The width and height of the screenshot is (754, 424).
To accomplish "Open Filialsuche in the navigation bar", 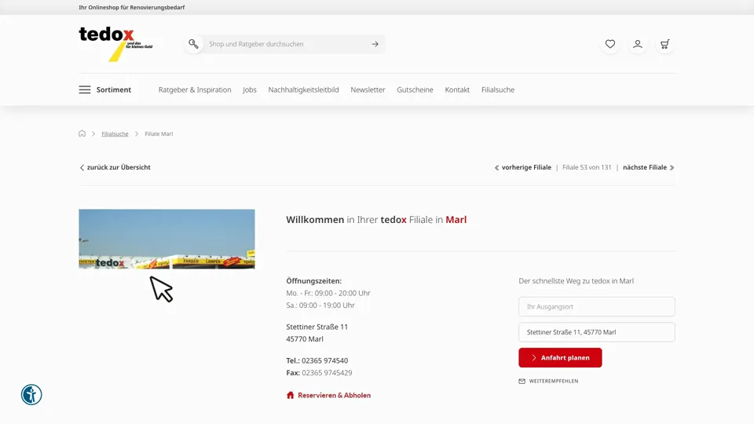I will (x=498, y=90).
